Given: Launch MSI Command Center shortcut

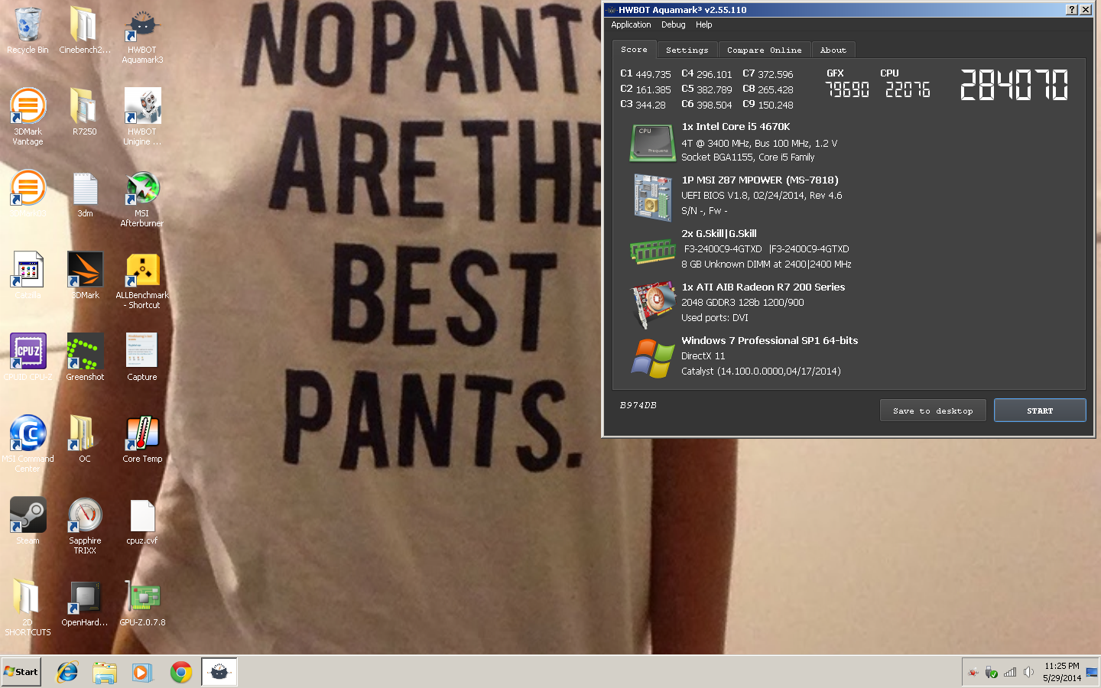Looking at the screenshot, I should pyautogui.click(x=28, y=444).
